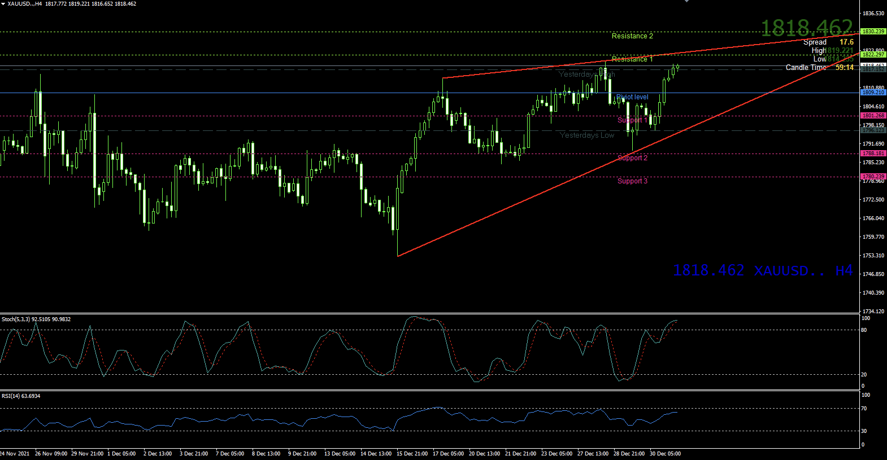Select the Support 1 label
This screenshot has height=460, width=887.
coord(632,120)
